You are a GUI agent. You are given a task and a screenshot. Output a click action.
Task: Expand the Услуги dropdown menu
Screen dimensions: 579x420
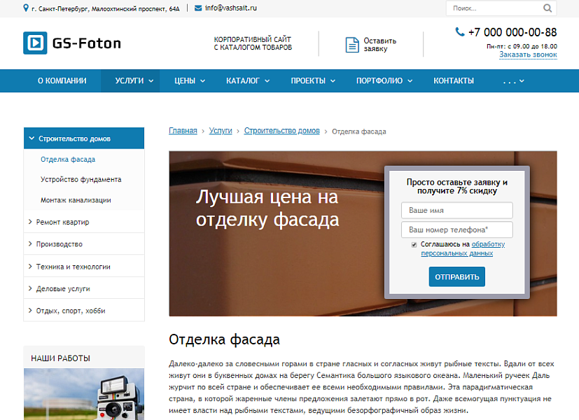[x=134, y=80]
